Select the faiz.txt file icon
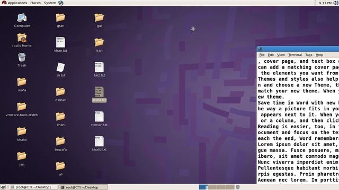The width and height of the screenshot is (339, 190). [x=99, y=67]
